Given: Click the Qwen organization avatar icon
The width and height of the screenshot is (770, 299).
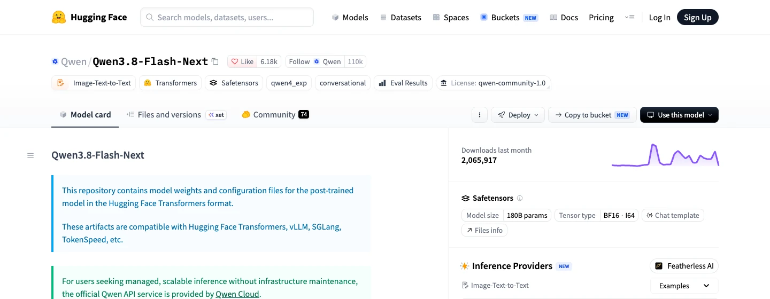Looking at the screenshot, I should point(55,61).
